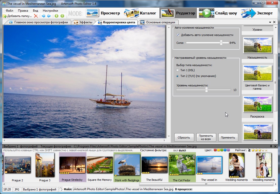Screen dimensions: 280x194
Task: Click the ≥ rating comparison symbol
Action: point(249,150)
